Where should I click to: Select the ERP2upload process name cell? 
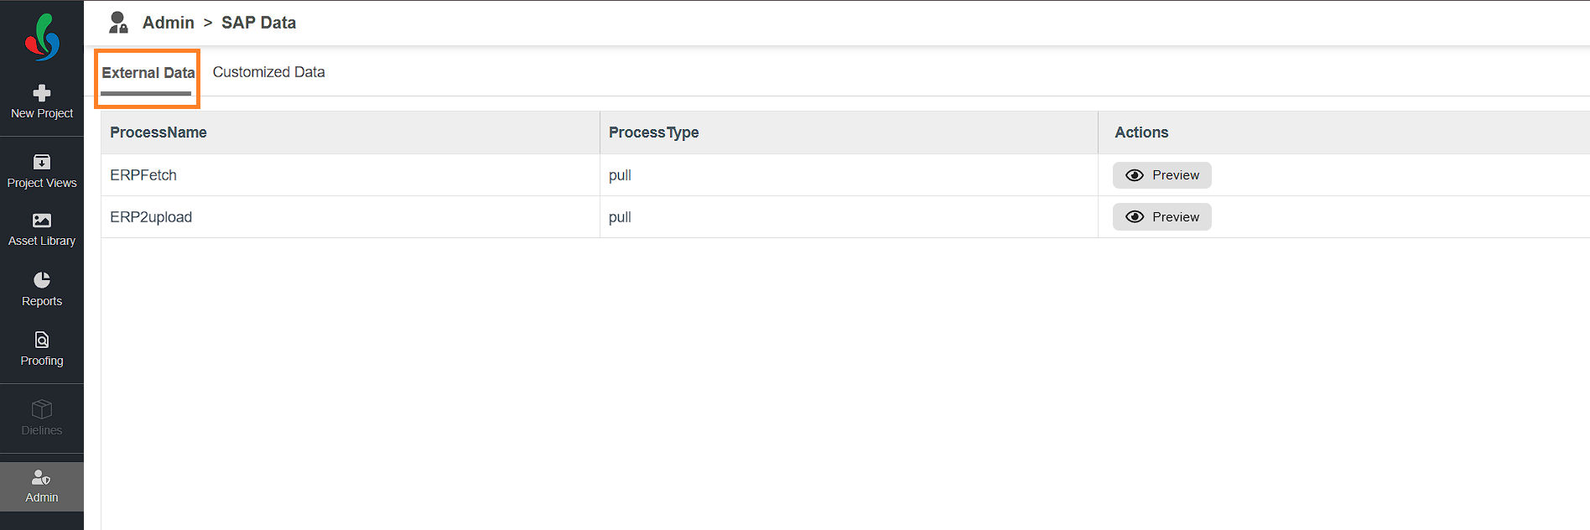tap(151, 217)
